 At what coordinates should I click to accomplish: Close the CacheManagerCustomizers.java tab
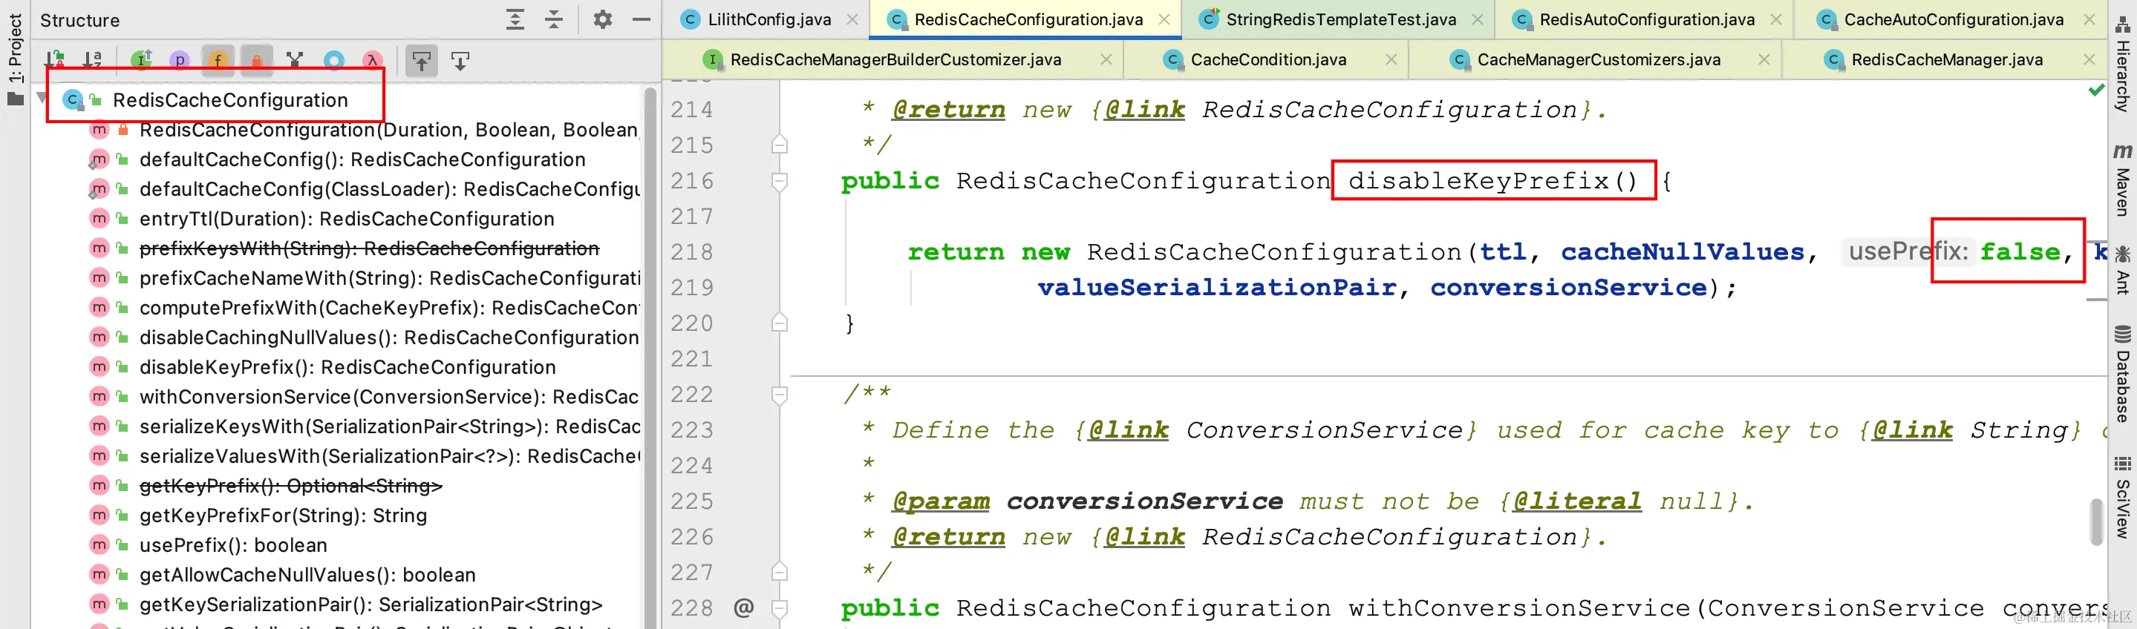(x=1764, y=59)
